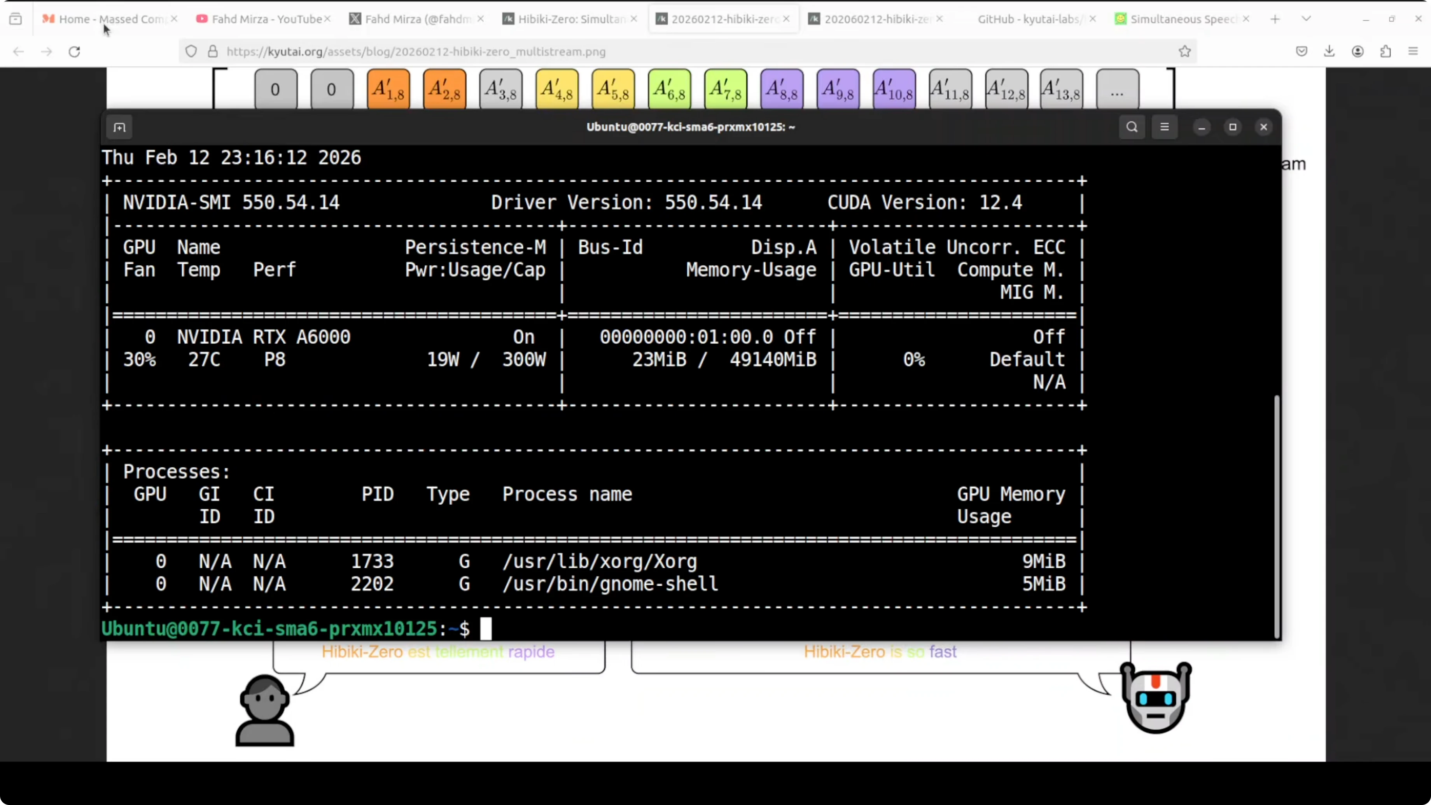Viewport: 1431px width, 805px height.
Task: Bookmark page with star icon
Action: 1184,52
